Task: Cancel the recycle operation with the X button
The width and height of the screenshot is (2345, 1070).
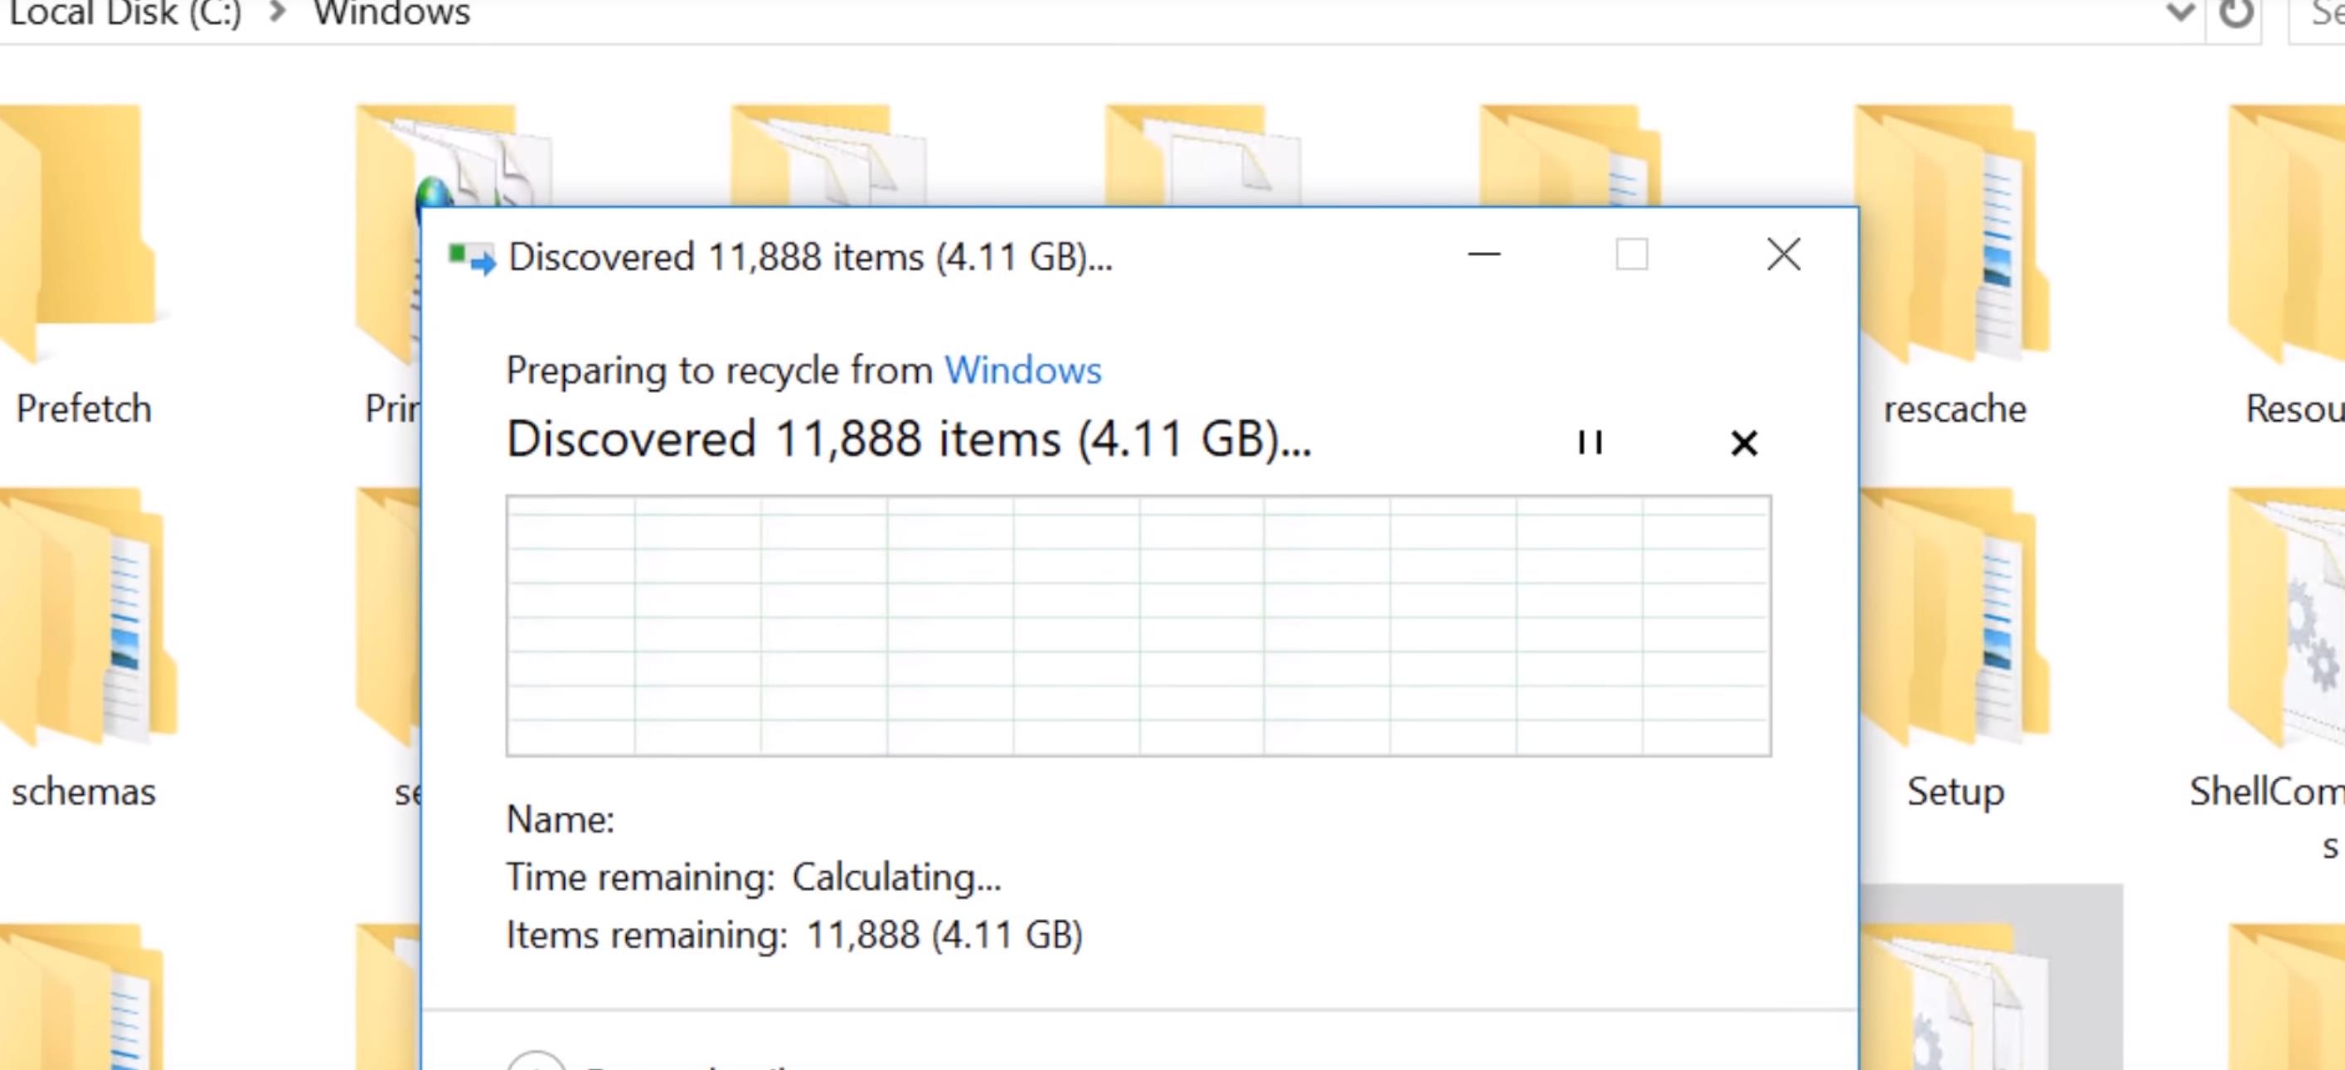Action: pos(1745,443)
